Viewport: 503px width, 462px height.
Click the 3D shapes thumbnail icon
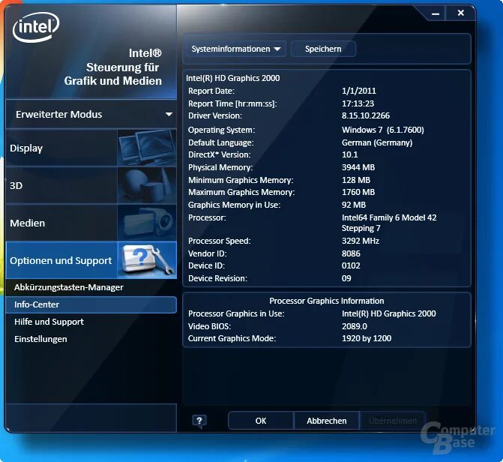point(147,185)
